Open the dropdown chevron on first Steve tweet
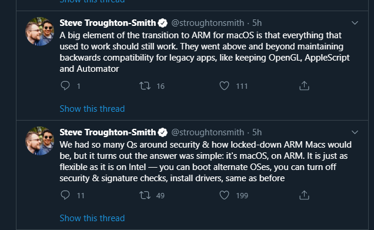 355,23
